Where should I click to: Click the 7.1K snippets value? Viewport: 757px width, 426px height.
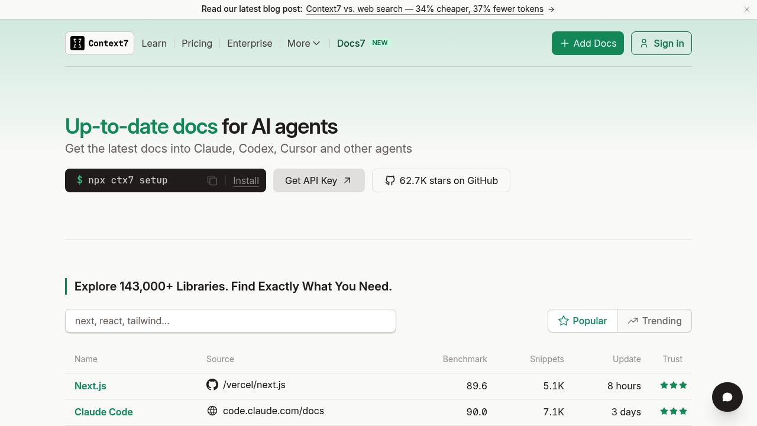[x=554, y=412]
